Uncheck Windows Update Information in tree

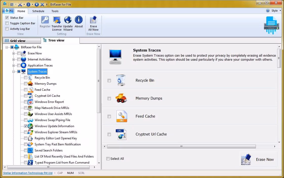(x=26, y=126)
